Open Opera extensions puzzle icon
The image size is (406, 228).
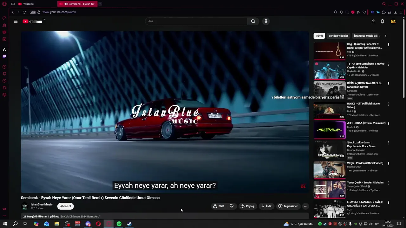click(384, 12)
